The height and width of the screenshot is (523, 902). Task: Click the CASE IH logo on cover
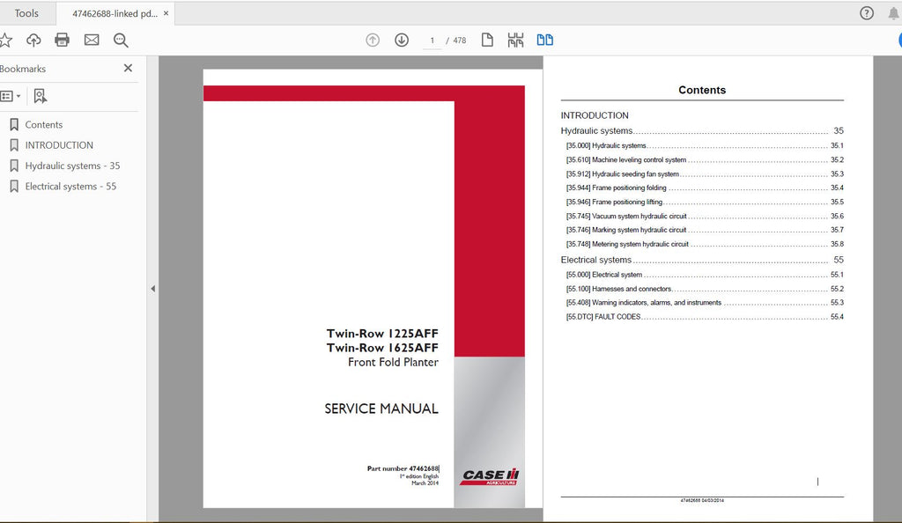pos(490,476)
